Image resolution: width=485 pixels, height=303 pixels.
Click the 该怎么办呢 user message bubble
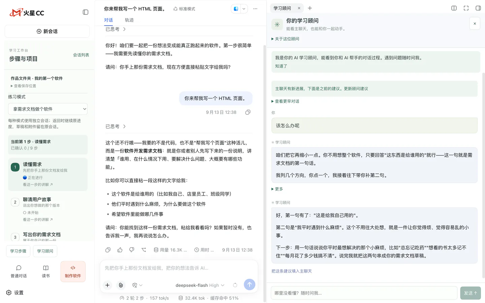[x=375, y=126]
